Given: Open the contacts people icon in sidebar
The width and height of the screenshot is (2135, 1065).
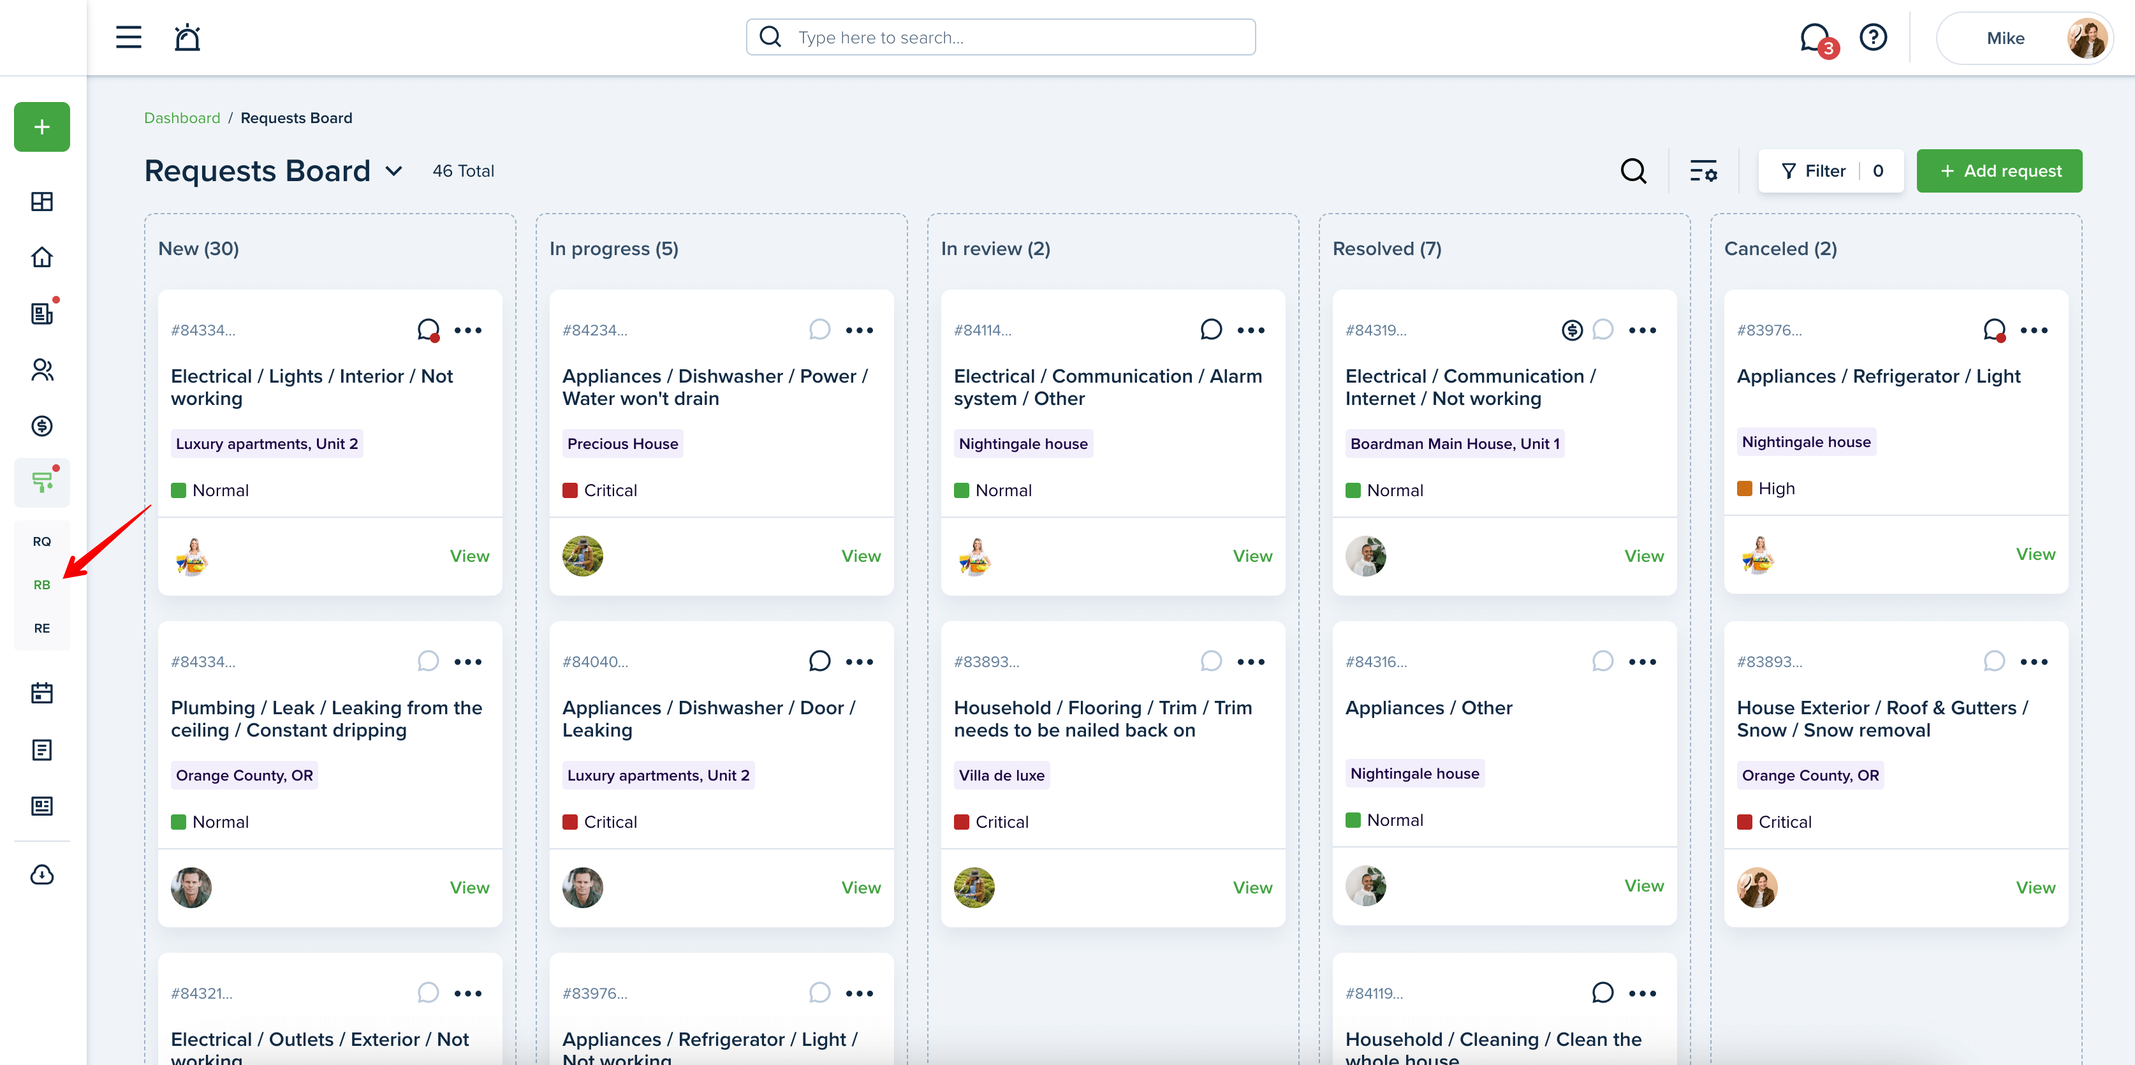Looking at the screenshot, I should [42, 370].
